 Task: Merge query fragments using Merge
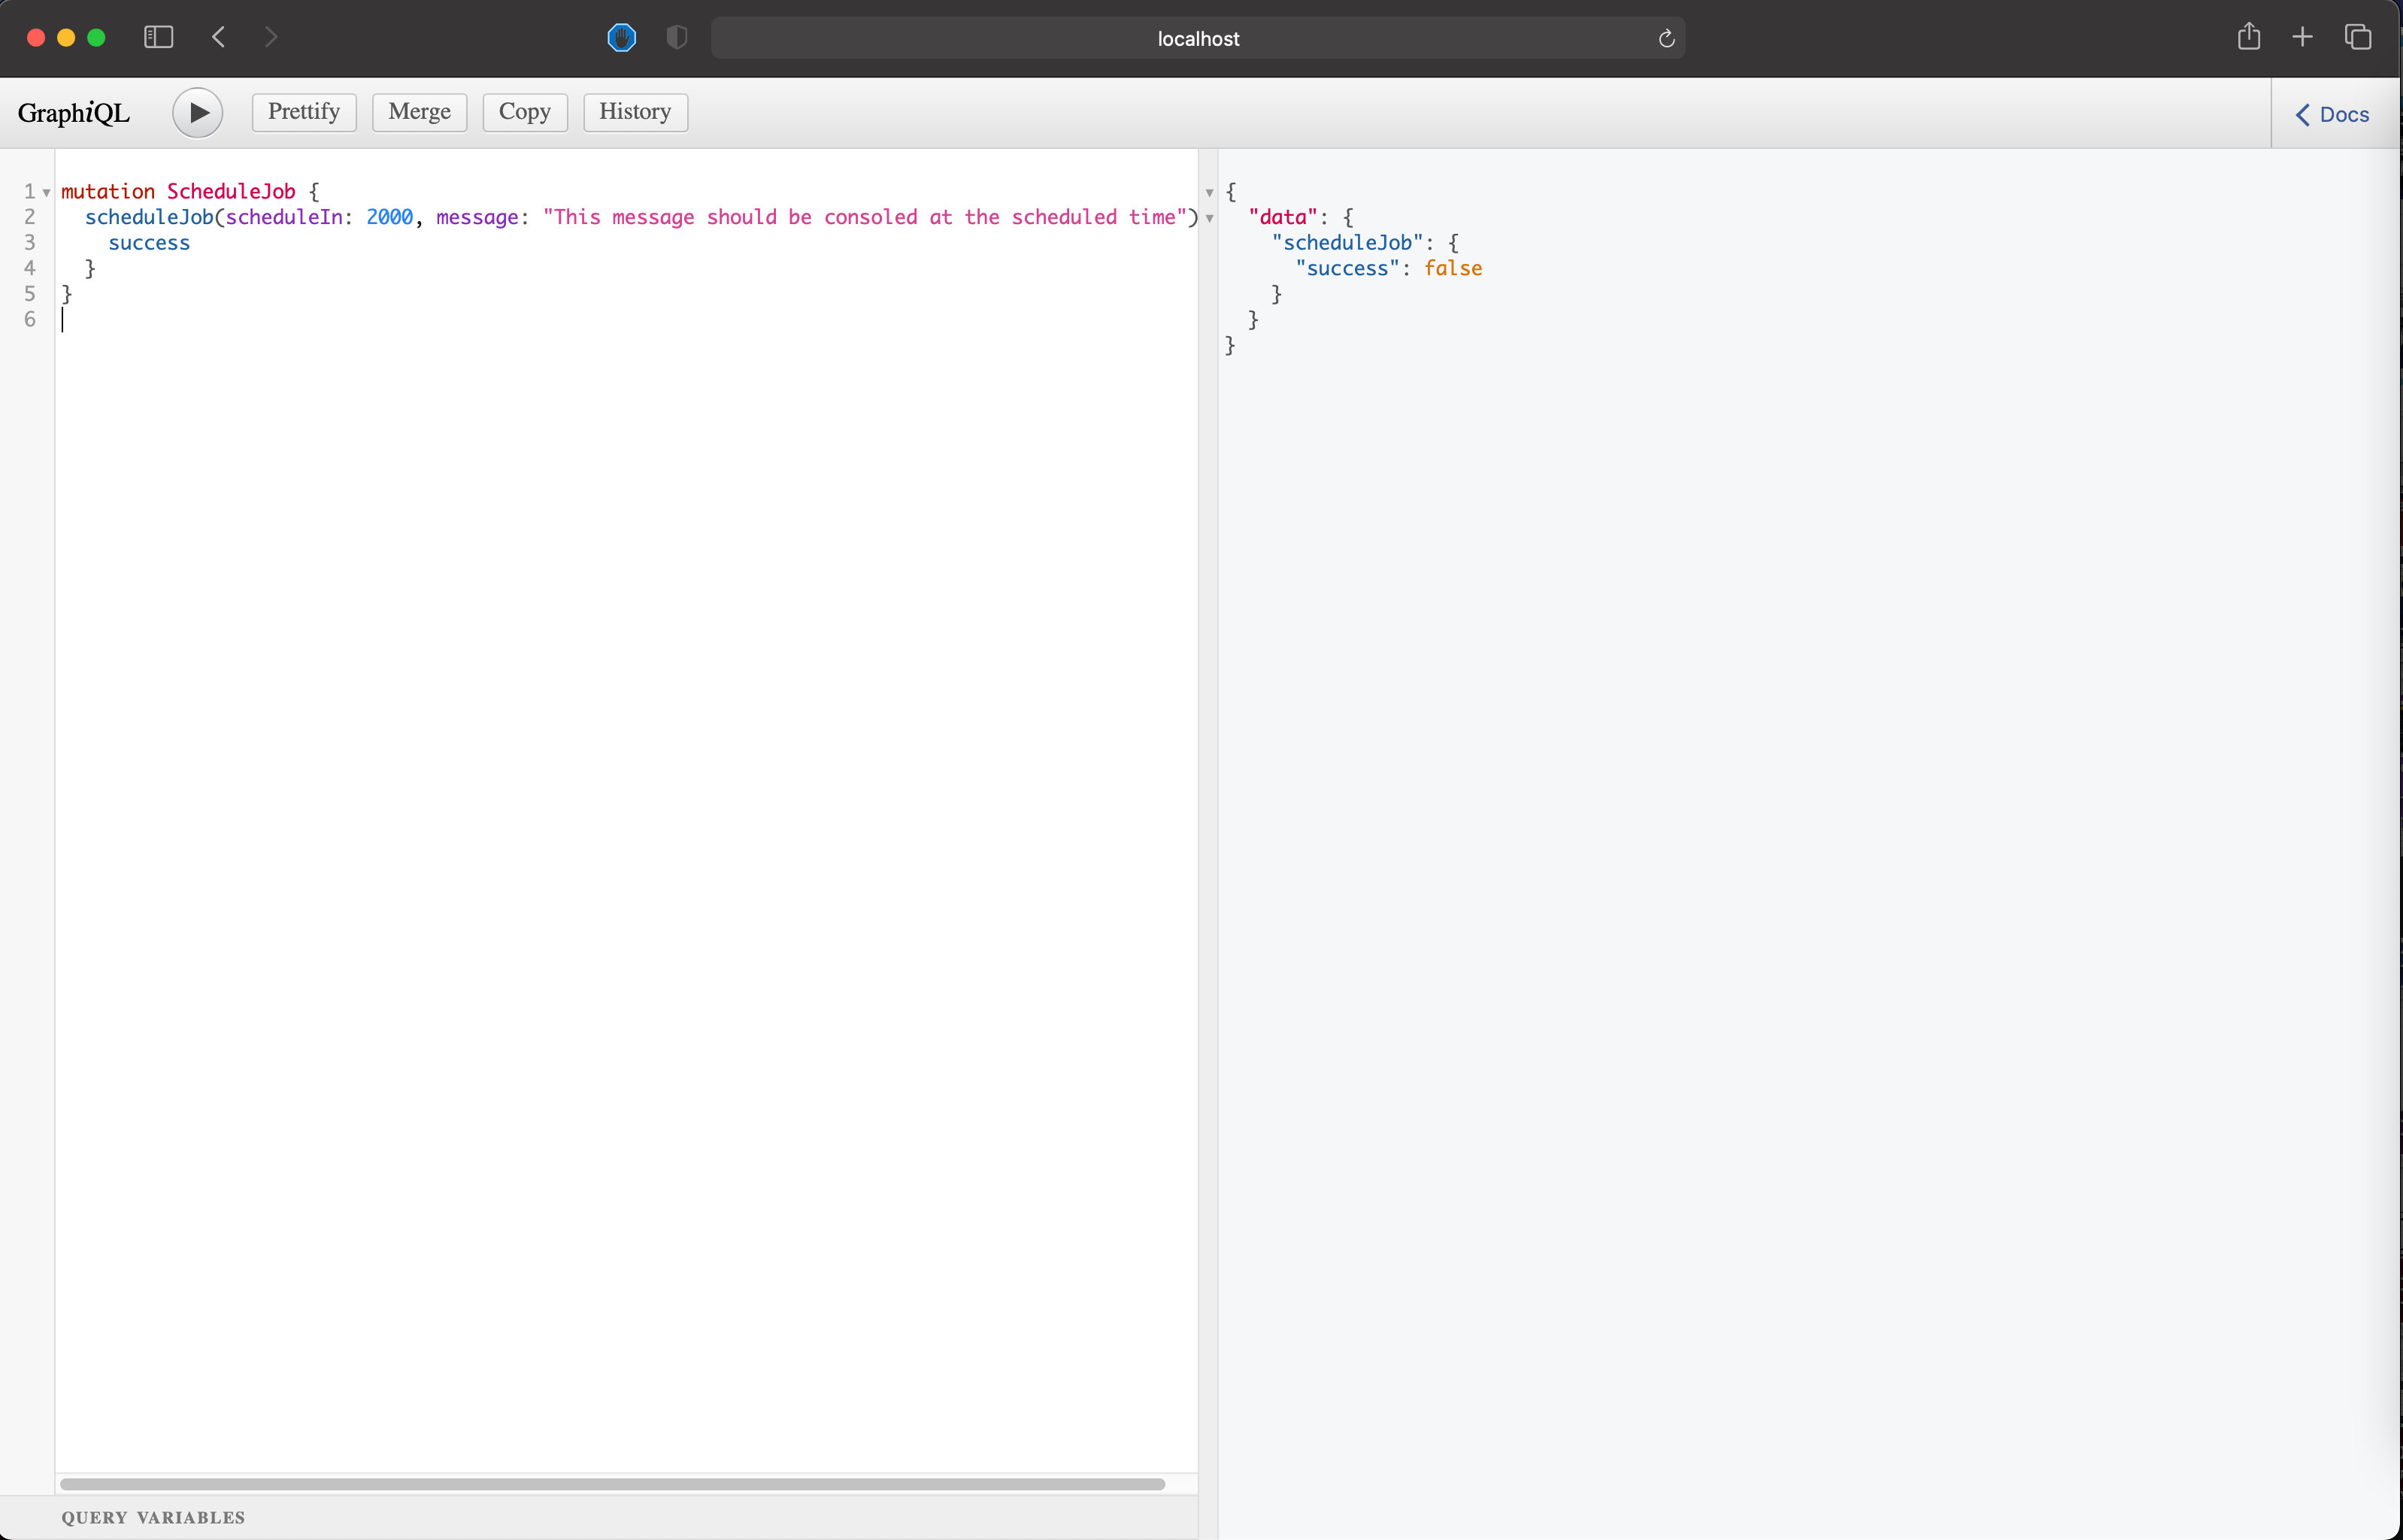click(418, 112)
